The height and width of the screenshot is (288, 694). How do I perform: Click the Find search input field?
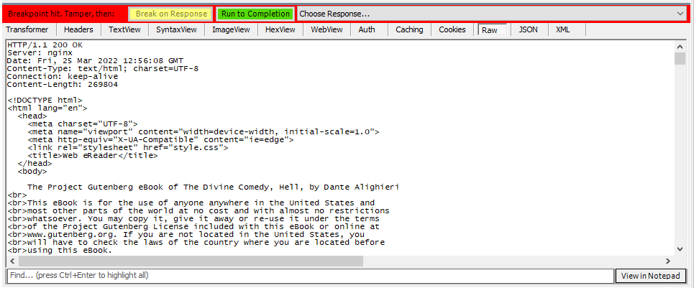(311, 276)
